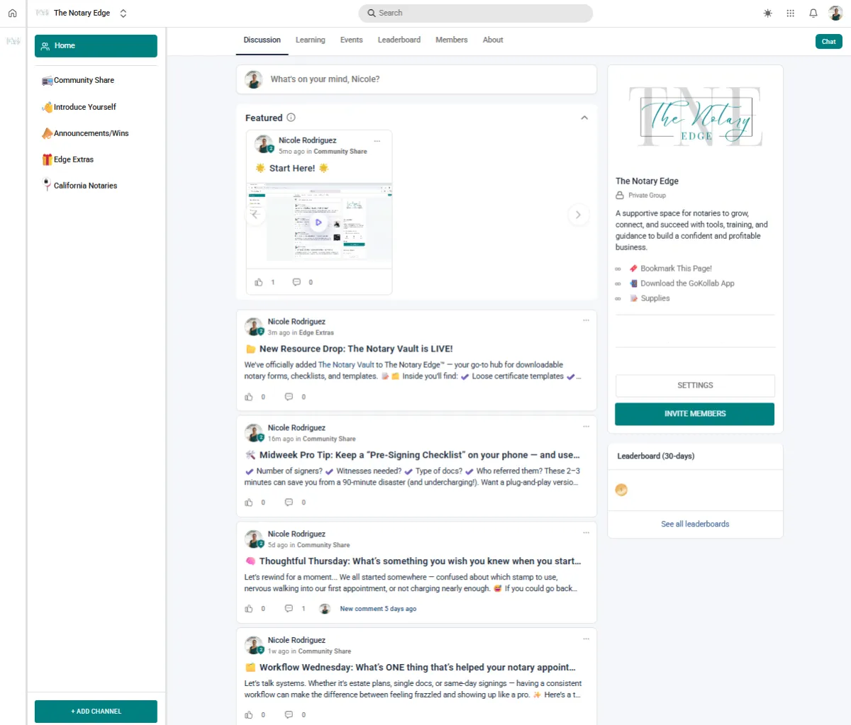Play the Start Here featured video
851x725 pixels.
318,223
